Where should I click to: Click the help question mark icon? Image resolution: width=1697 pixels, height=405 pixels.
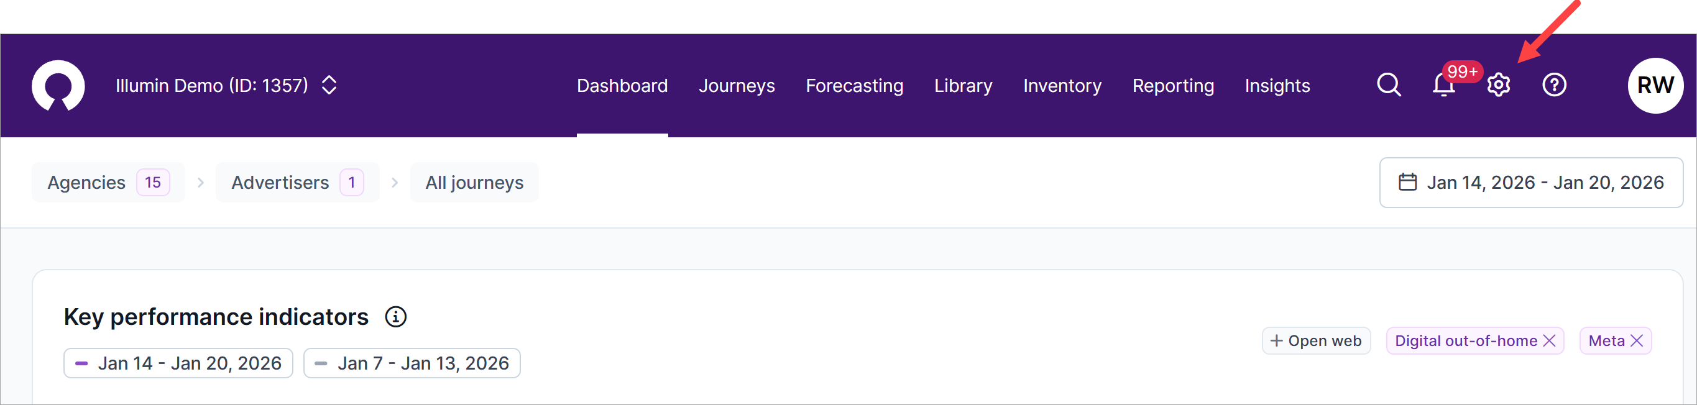pos(1554,85)
